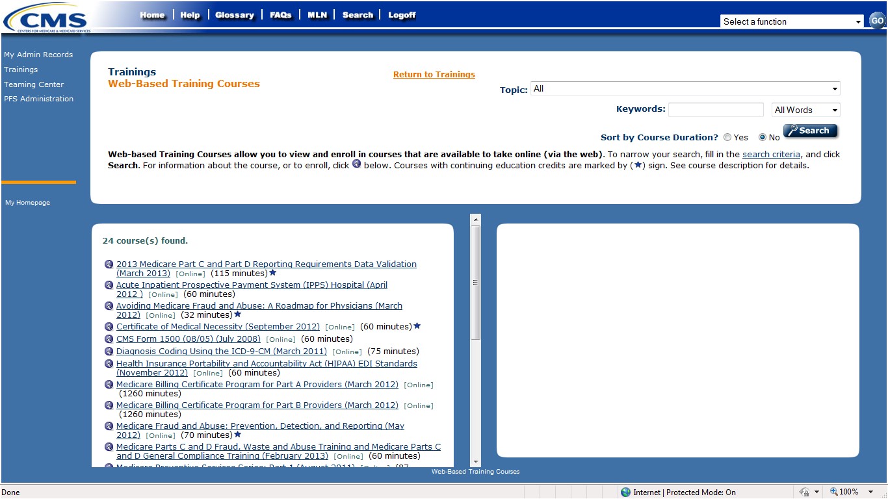This screenshot has width=888, height=499.
Task: Select Yes for Sort by Course Duration
Action: tap(727, 137)
